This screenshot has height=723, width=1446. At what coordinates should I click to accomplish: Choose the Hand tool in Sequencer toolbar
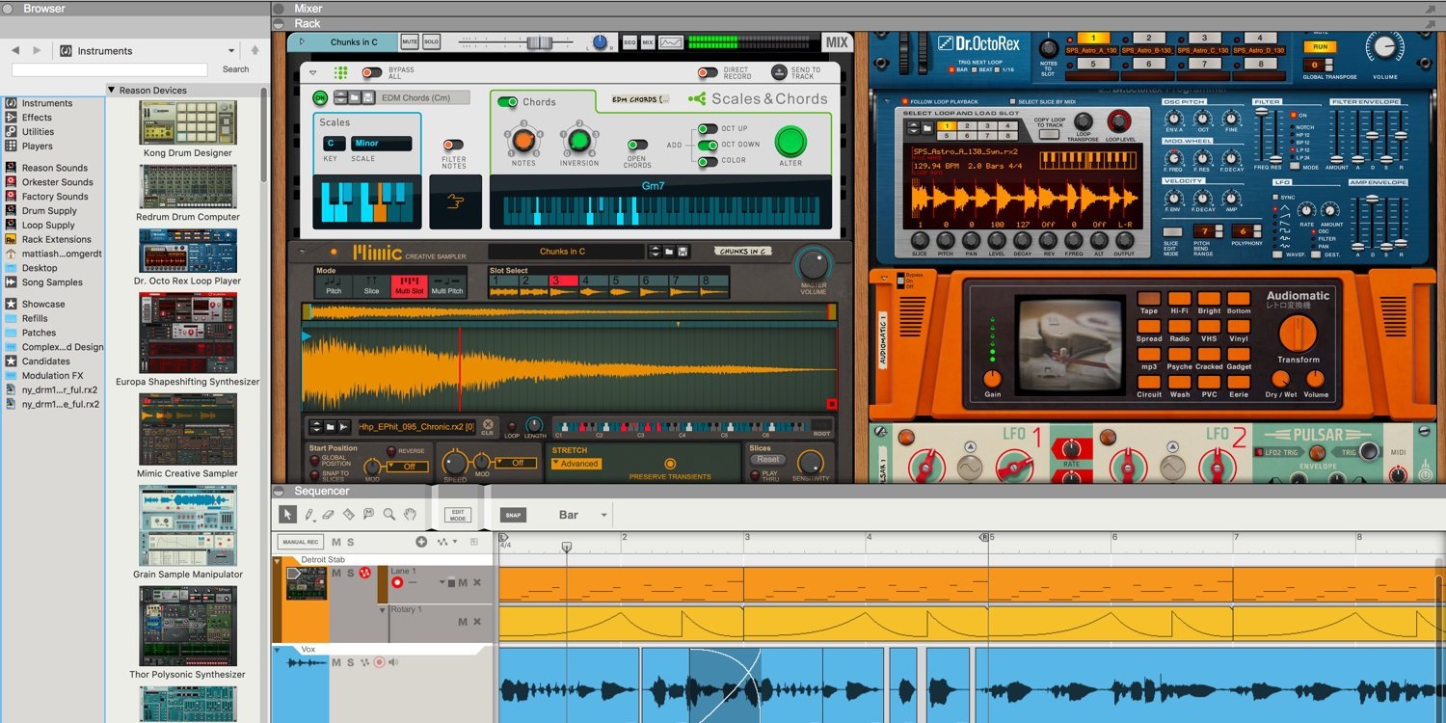tap(410, 515)
